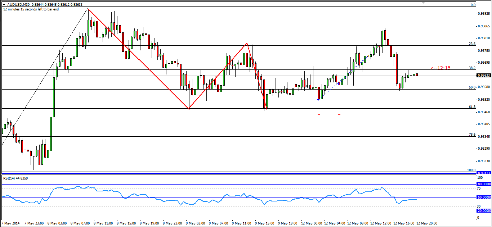Click the RSI scale value 30
This screenshot has height=227, width=492.
point(479,206)
